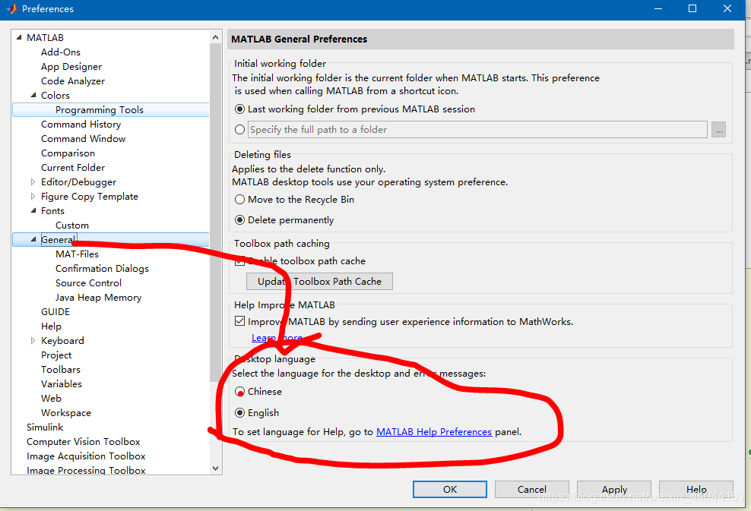The image size is (751, 511).
Task: Expand the Keyboard node arrow
Action: [33, 341]
